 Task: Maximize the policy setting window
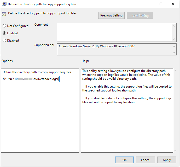[161, 4]
